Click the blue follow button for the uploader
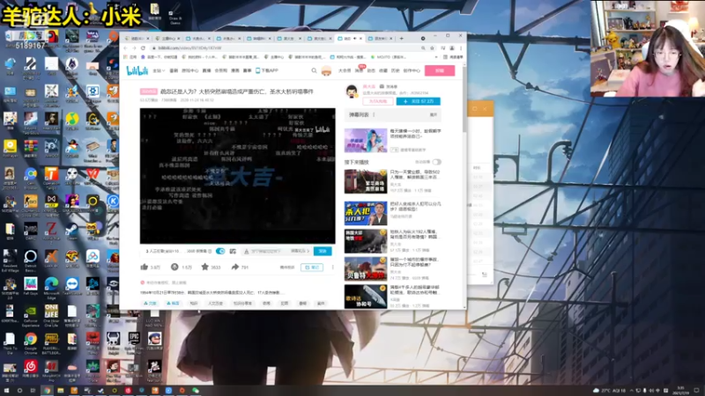This screenshot has height=396, width=705. pyautogui.click(x=418, y=101)
